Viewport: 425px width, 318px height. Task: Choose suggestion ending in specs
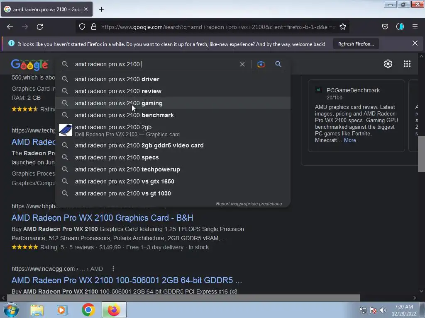(173, 157)
